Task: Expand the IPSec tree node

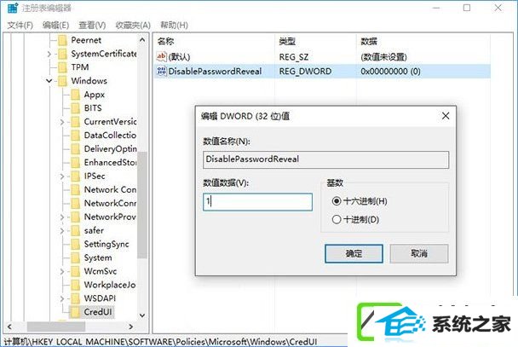Action: point(62,176)
